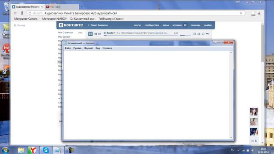Click the игры link in VK header
The image size is (274, 154).
point(166,25)
